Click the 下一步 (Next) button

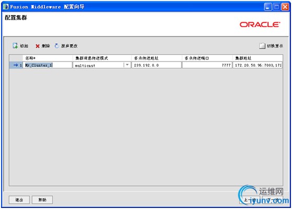pos(273,200)
